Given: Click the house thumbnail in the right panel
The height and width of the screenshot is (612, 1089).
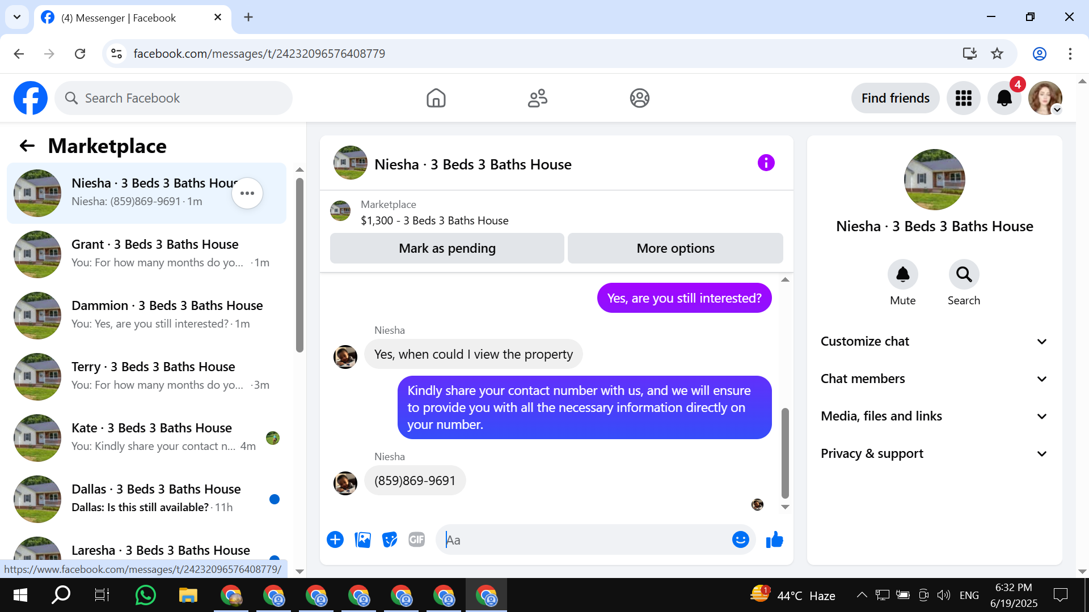Looking at the screenshot, I should [934, 180].
